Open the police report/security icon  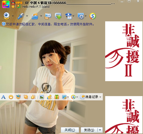point(69,16)
